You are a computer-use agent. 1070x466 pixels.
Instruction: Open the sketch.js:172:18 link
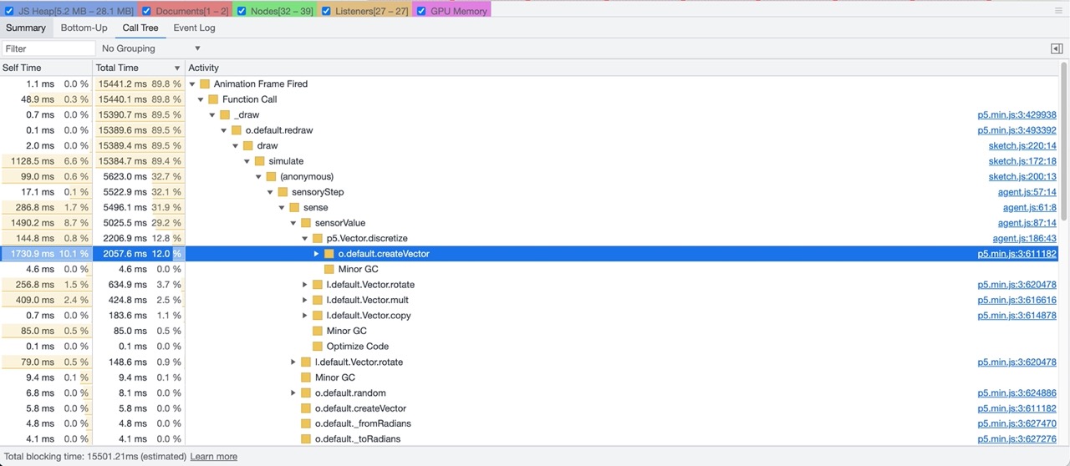tap(1022, 161)
